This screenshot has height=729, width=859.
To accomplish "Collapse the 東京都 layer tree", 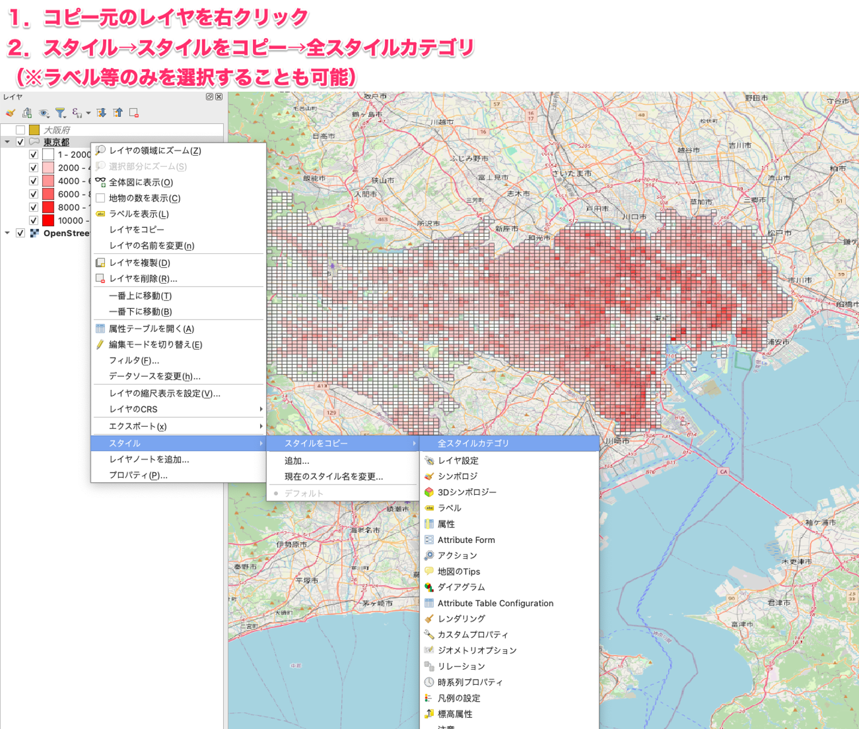I will 7,142.
